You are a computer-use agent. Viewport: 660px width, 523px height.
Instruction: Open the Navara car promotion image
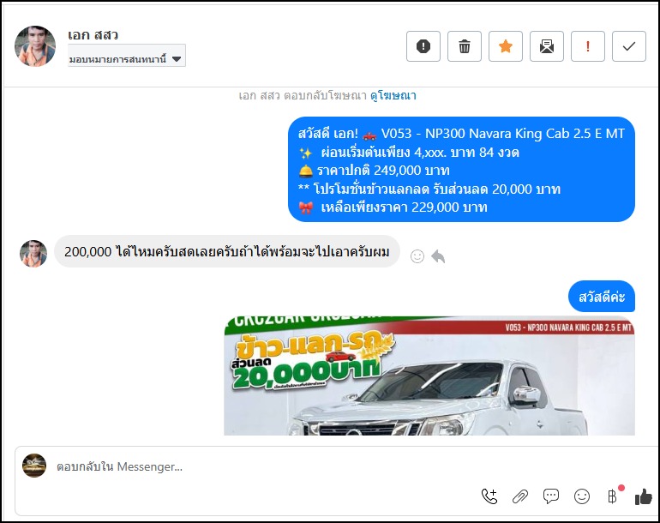[429, 376]
